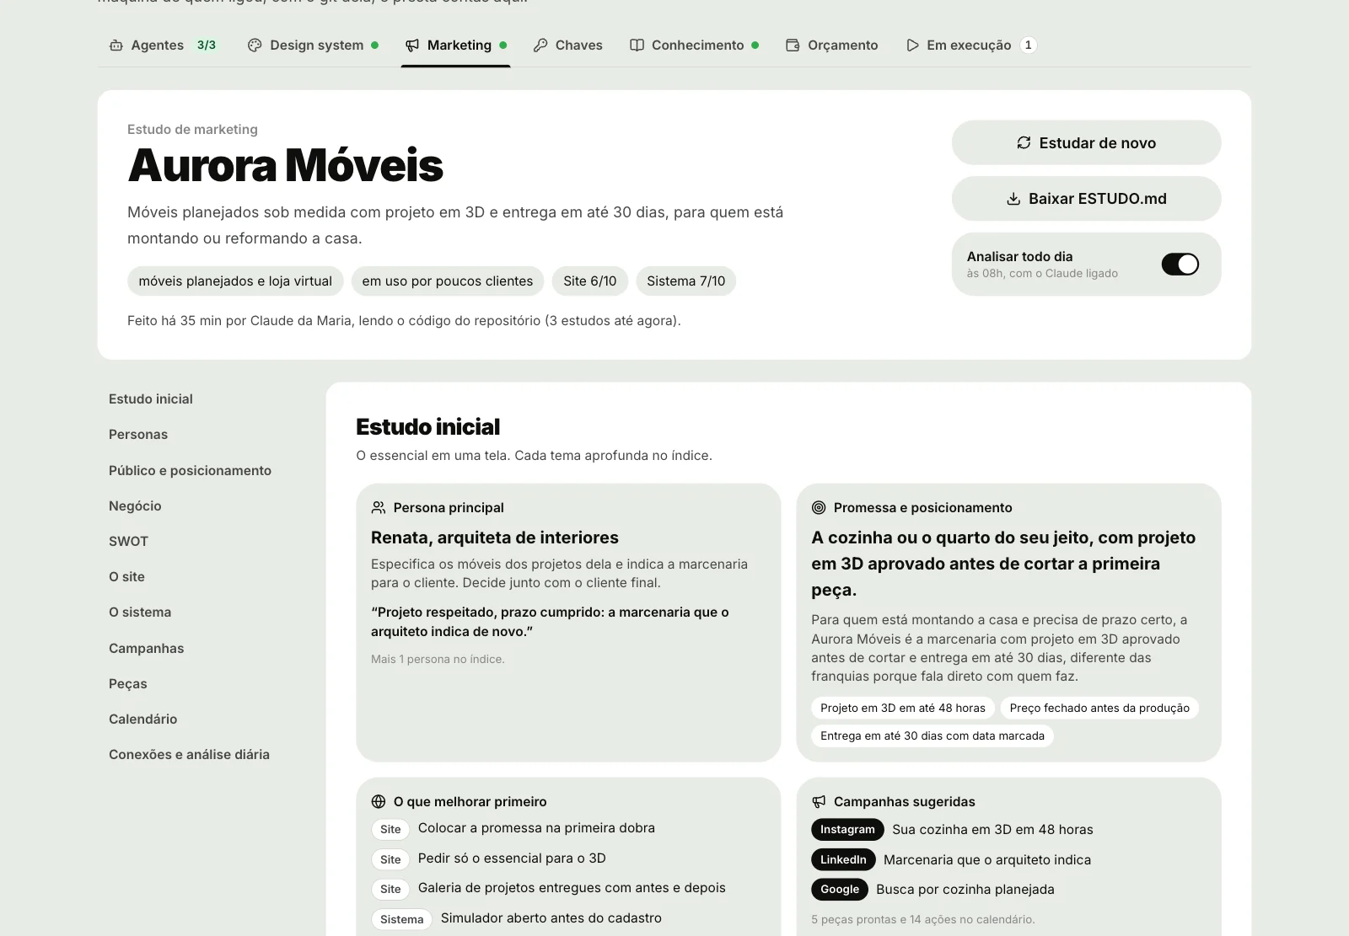Click the palette icon of Design system
This screenshot has height=936, width=1349.
pyautogui.click(x=255, y=45)
